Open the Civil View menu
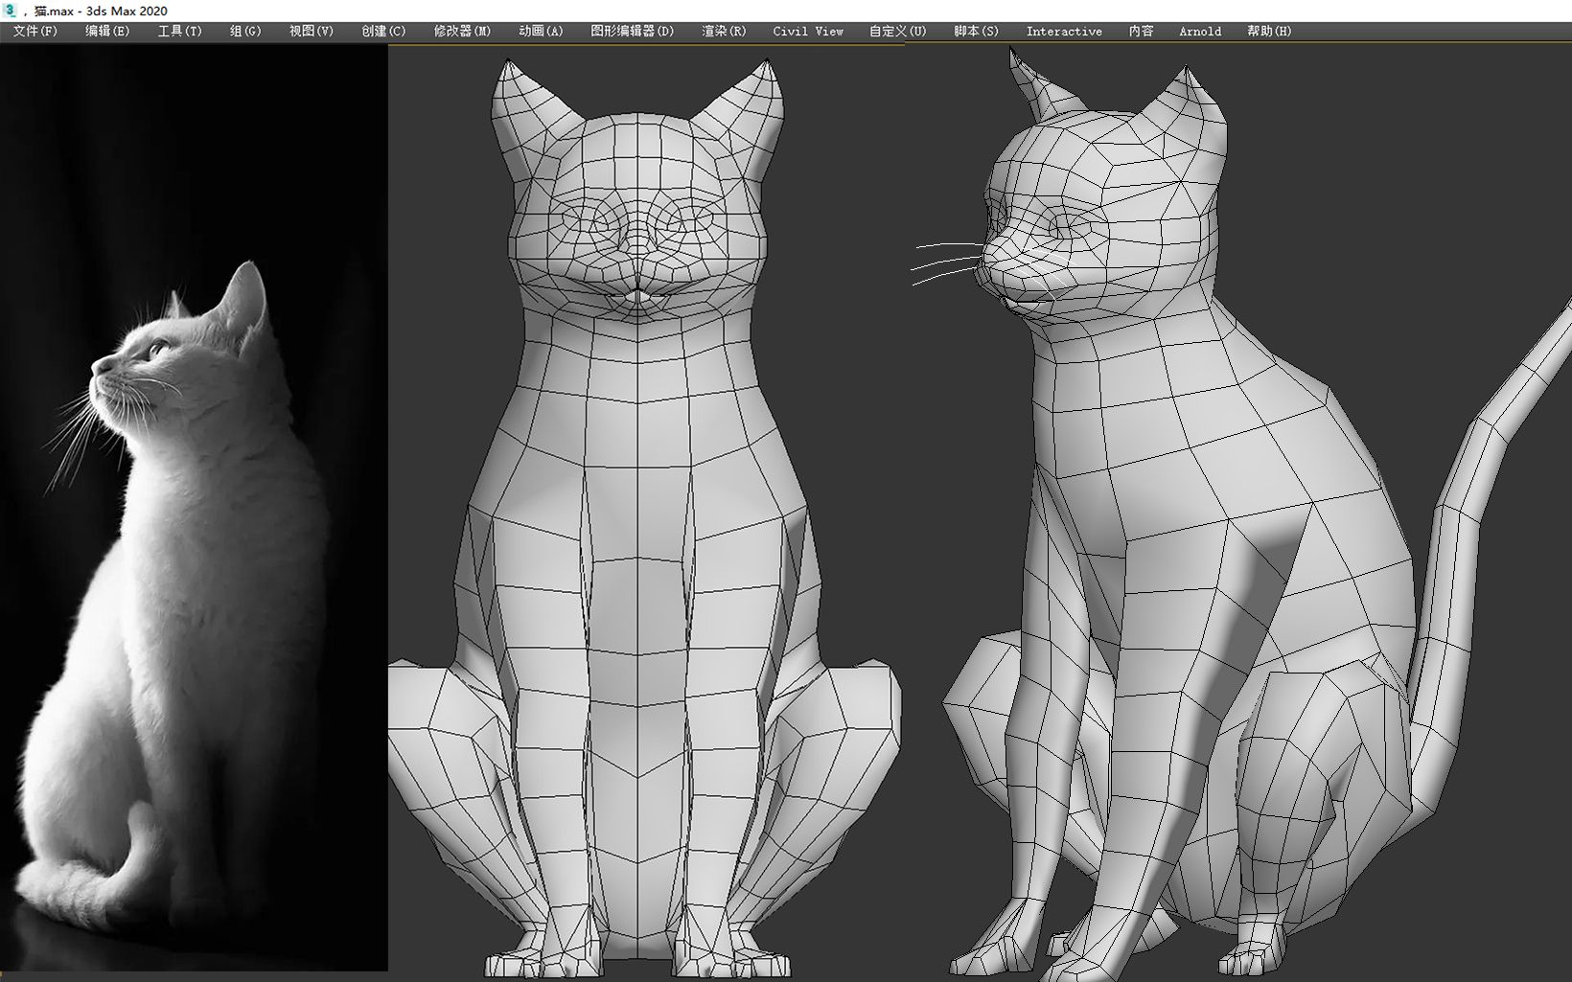Screen dimensions: 1572x982 pyautogui.click(x=808, y=31)
